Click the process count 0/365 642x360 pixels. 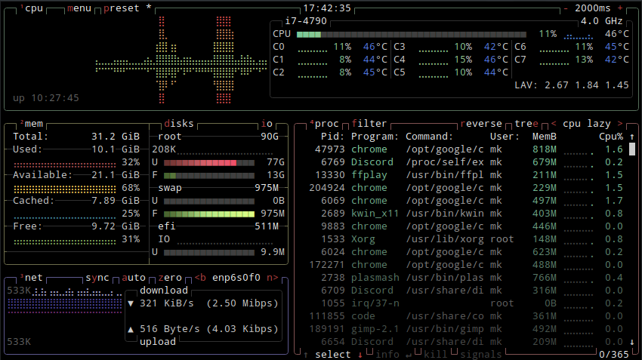pos(614,354)
